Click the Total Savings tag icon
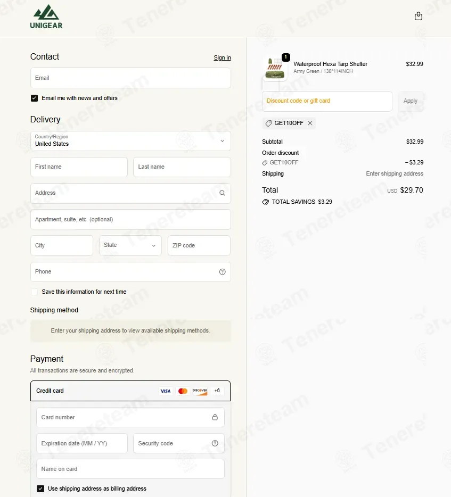The height and width of the screenshot is (497, 451). coord(266,202)
